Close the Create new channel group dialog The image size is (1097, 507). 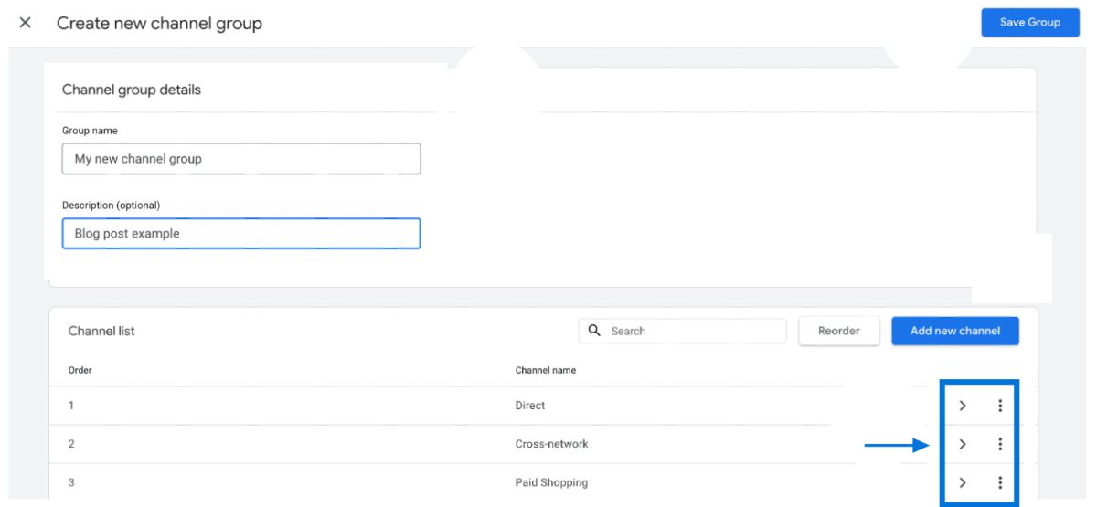click(26, 23)
